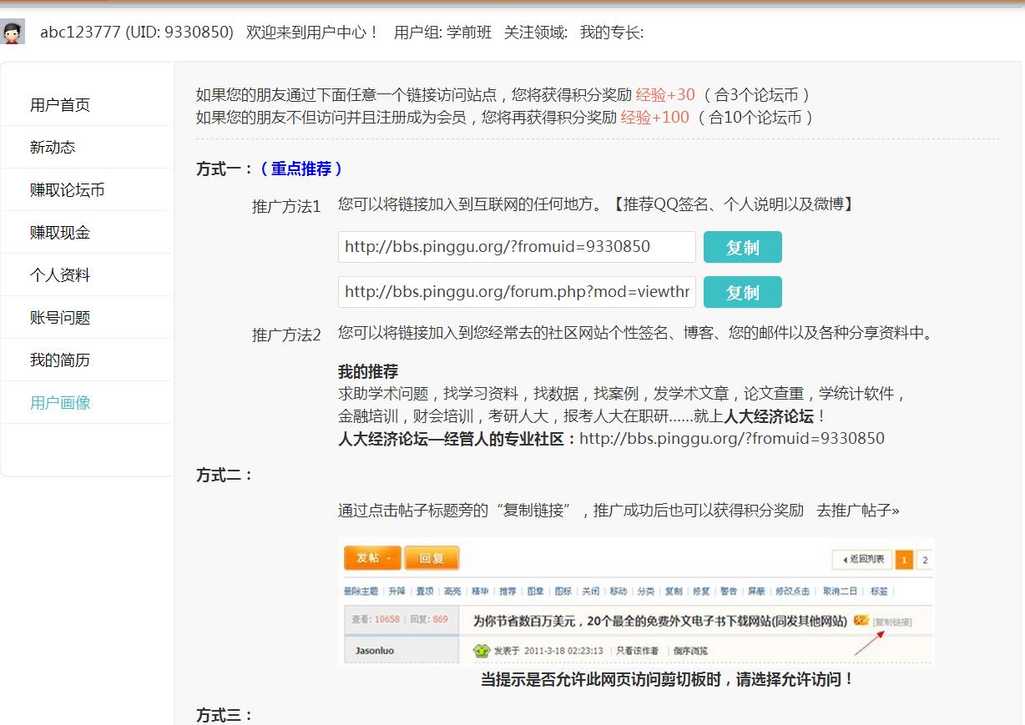Click the 方式三: heading
Image resolution: width=1025 pixels, height=725 pixels.
(x=225, y=716)
